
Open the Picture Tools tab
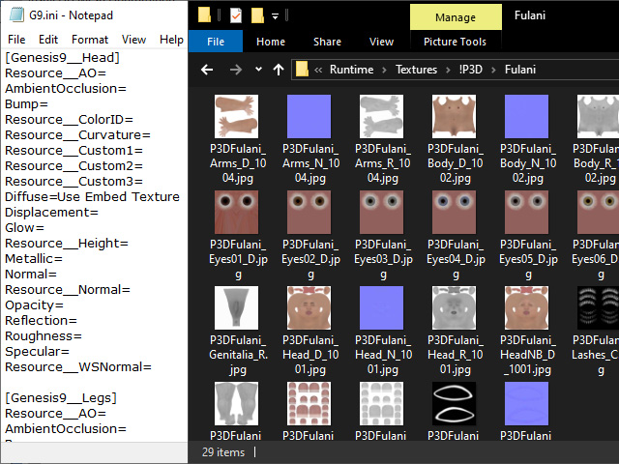click(x=455, y=42)
